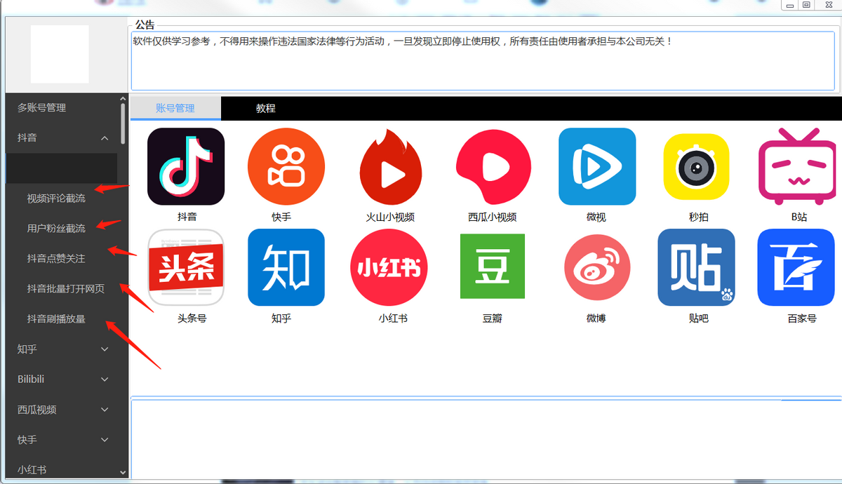Image resolution: width=842 pixels, height=484 pixels.
Task: Open 视频评论截流 under 抖音
Action: pyautogui.click(x=56, y=199)
